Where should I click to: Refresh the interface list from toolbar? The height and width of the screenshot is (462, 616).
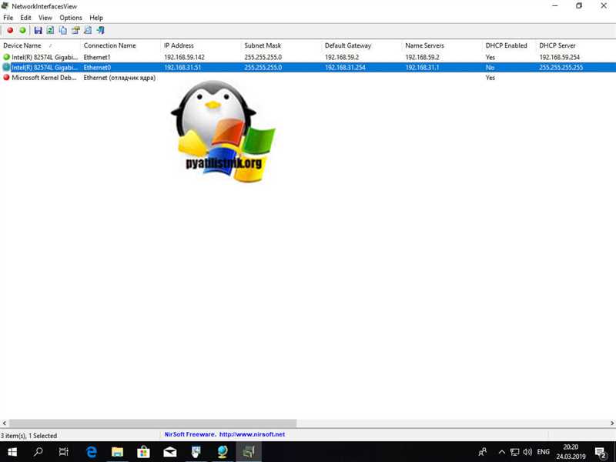[50, 30]
